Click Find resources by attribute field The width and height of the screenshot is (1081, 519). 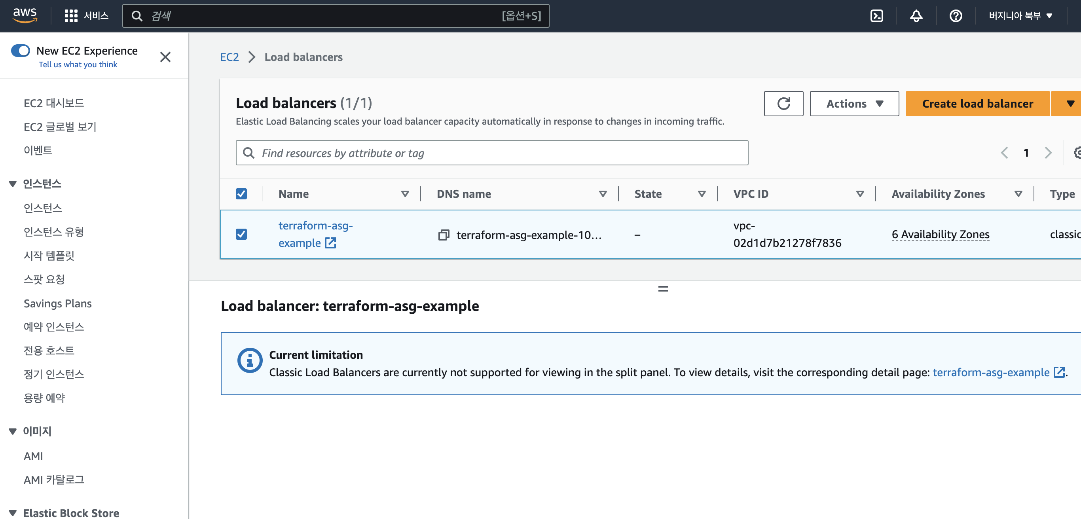(492, 153)
